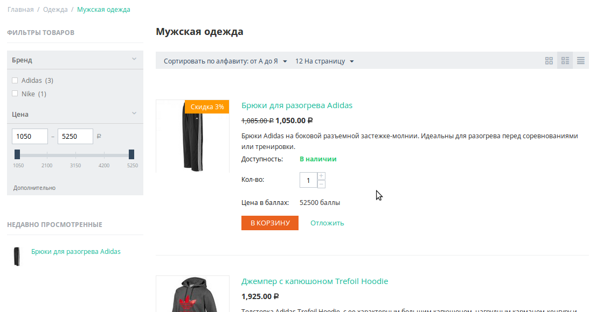The image size is (610, 312).
Task: Open the sort by alphabet dropdown
Action: [225, 61]
